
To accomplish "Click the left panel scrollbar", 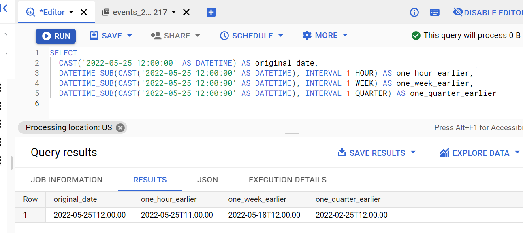I will point(12,163).
